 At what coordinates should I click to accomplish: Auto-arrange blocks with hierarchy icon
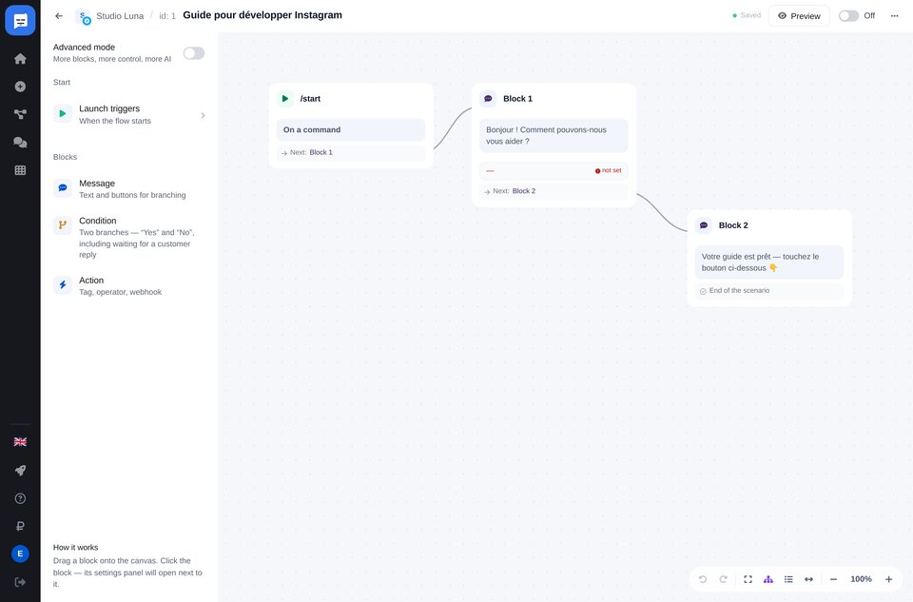coord(768,579)
